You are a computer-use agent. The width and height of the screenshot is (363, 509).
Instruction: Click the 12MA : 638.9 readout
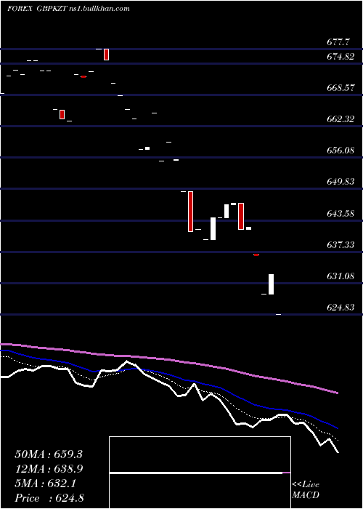49,469
